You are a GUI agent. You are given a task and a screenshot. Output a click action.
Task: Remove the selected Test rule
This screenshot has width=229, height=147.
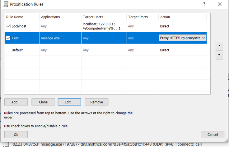(96, 102)
